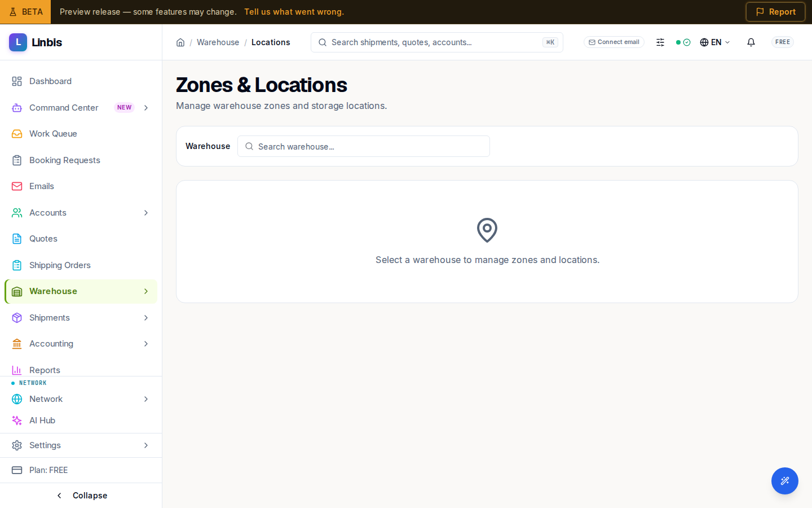The image size is (812, 508).
Task: Click the Reports chart icon
Action: pyautogui.click(x=17, y=370)
